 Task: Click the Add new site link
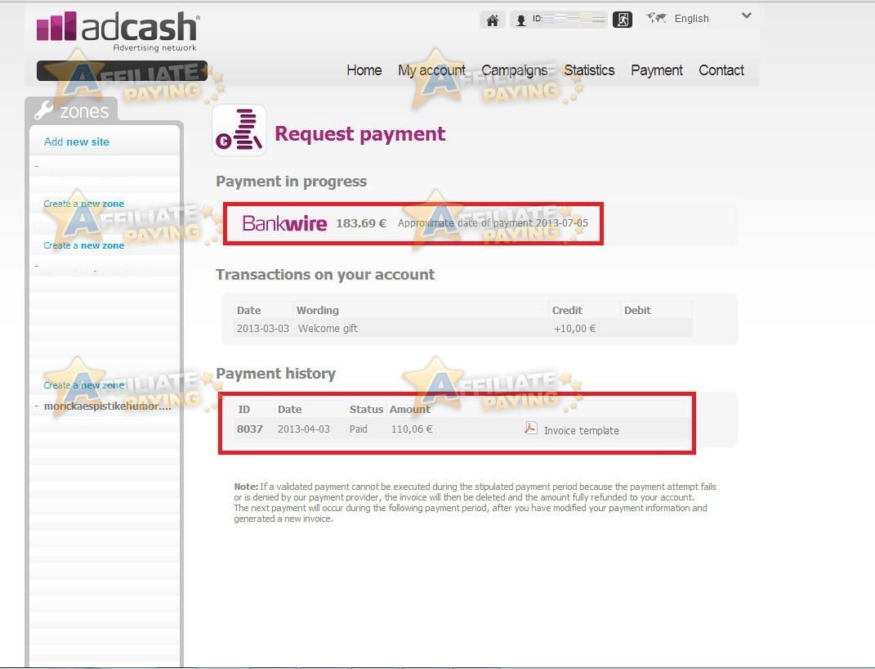click(77, 141)
